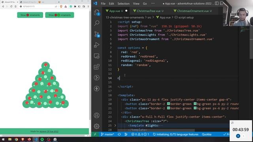Click the browser bookmark icon
253x142 pixels.
pos(15,6)
